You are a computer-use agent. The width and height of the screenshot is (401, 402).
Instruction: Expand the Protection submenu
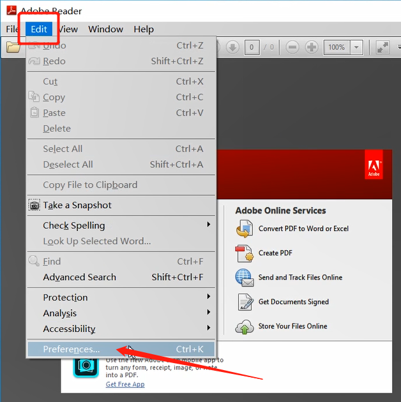[121, 297]
